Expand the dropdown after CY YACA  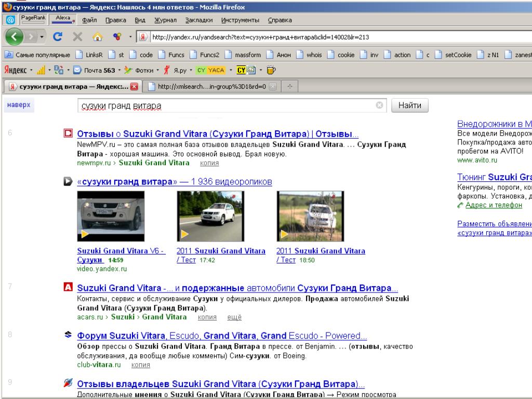[x=231, y=70]
